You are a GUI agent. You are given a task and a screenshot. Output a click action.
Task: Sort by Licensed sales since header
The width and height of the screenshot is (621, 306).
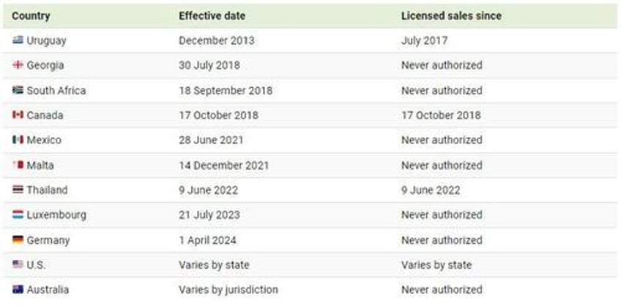pyautogui.click(x=452, y=16)
